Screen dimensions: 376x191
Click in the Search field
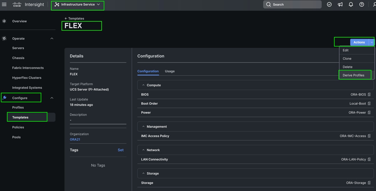pos(292,4)
